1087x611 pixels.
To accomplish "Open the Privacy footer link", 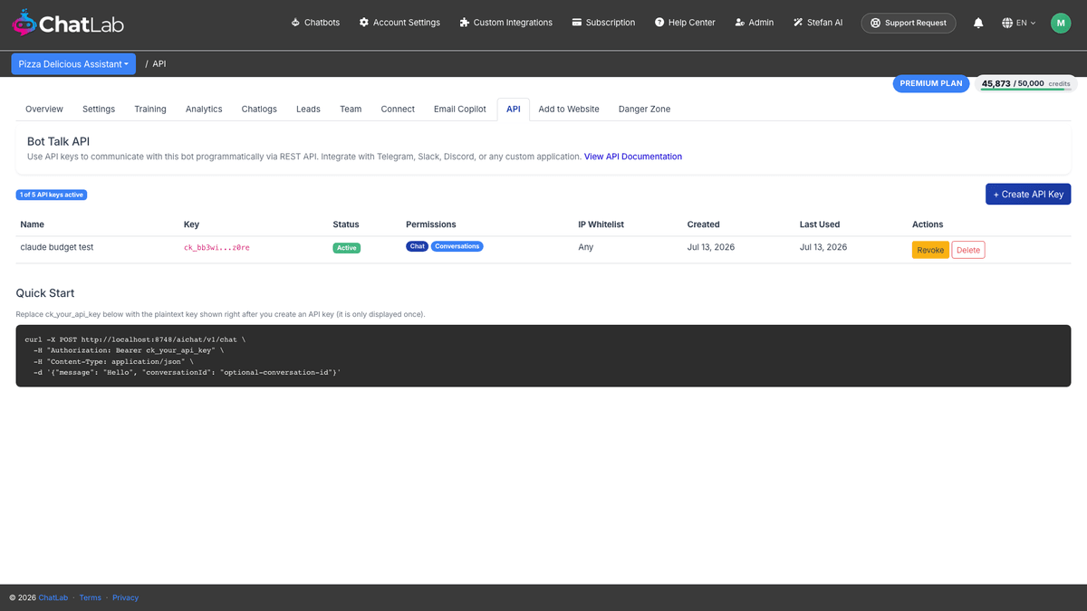I will pos(126,597).
